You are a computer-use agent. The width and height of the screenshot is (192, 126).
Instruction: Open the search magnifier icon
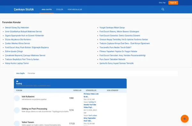point(163,9)
